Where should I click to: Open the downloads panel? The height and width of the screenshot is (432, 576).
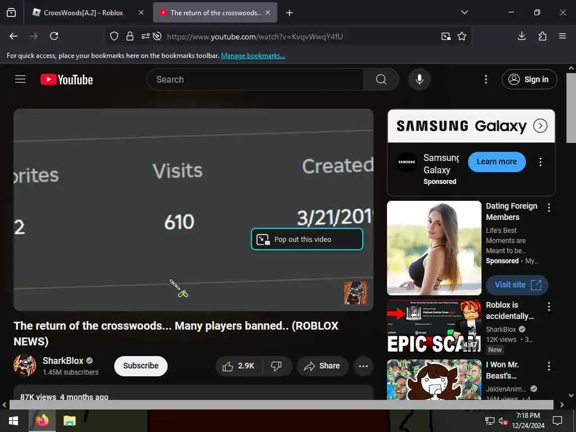point(521,36)
